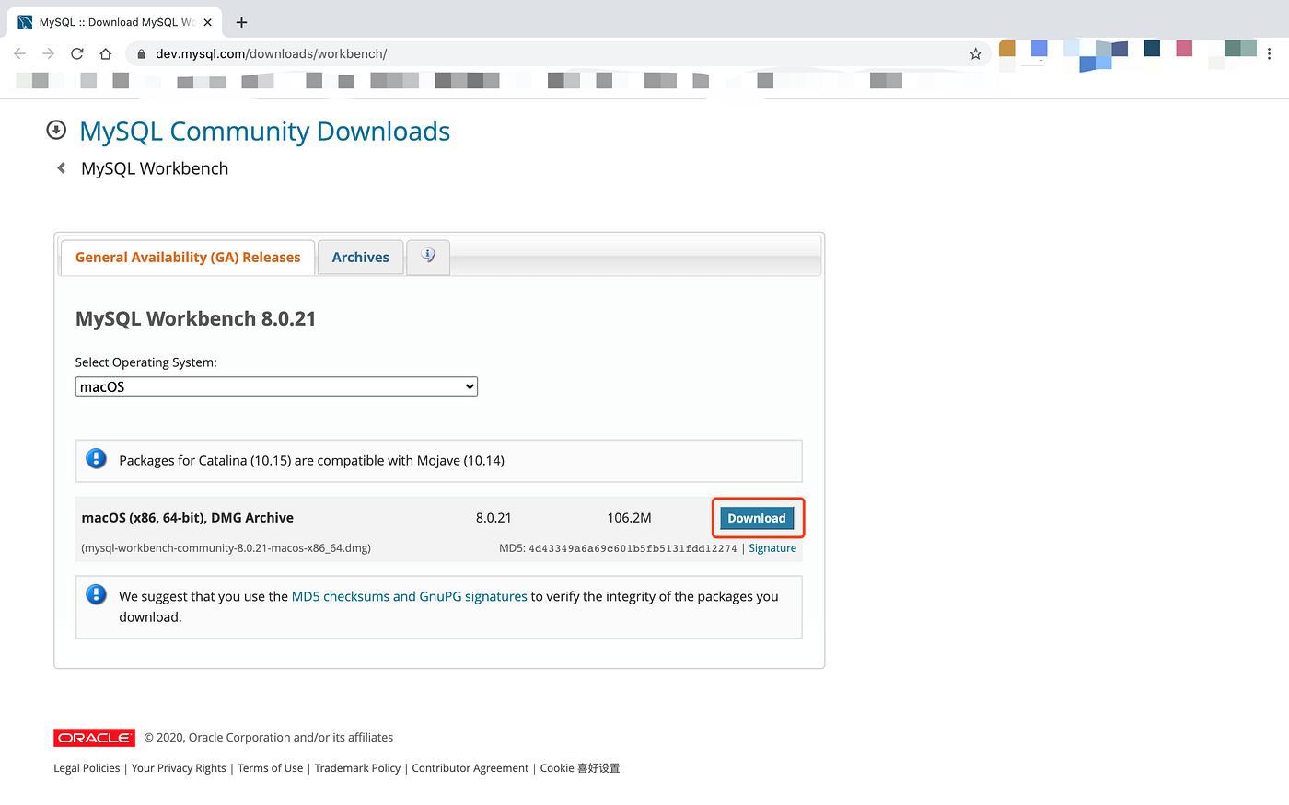
Task: Open the Signature link
Action: (x=772, y=548)
